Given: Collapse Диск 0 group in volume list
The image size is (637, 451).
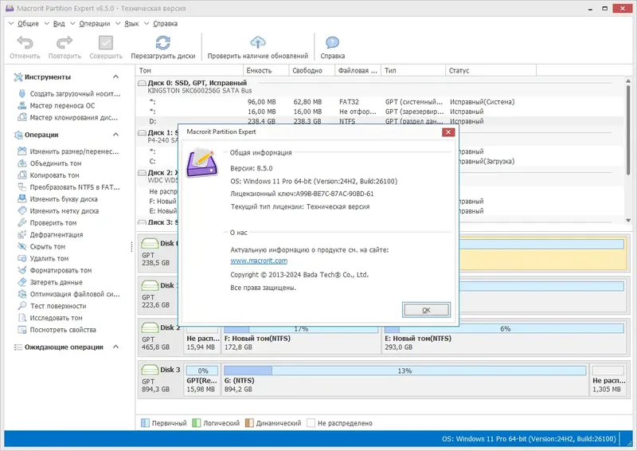Looking at the screenshot, I should click(x=142, y=83).
